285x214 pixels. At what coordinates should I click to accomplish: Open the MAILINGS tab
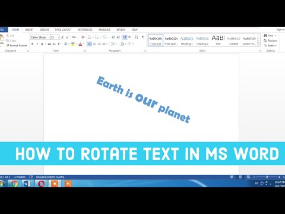click(104, 30)
